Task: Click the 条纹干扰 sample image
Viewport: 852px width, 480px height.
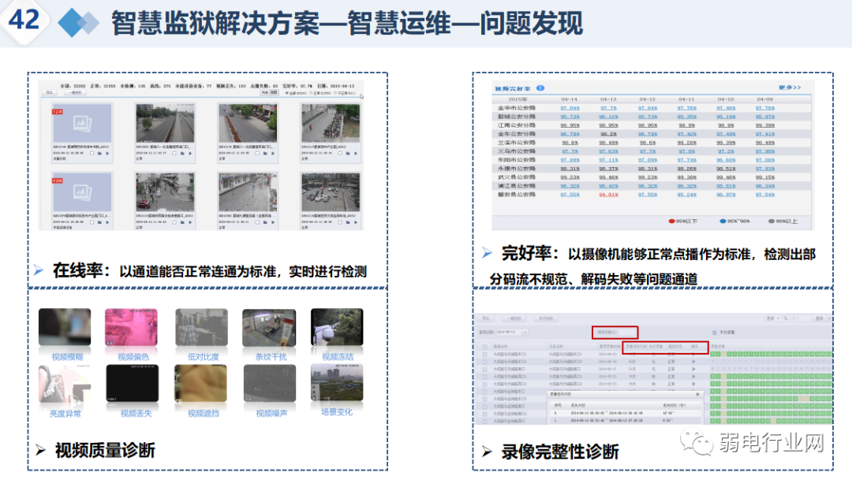Action: coord(269,329)
